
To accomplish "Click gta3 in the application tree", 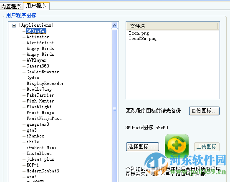I will [x=32, y=130].
